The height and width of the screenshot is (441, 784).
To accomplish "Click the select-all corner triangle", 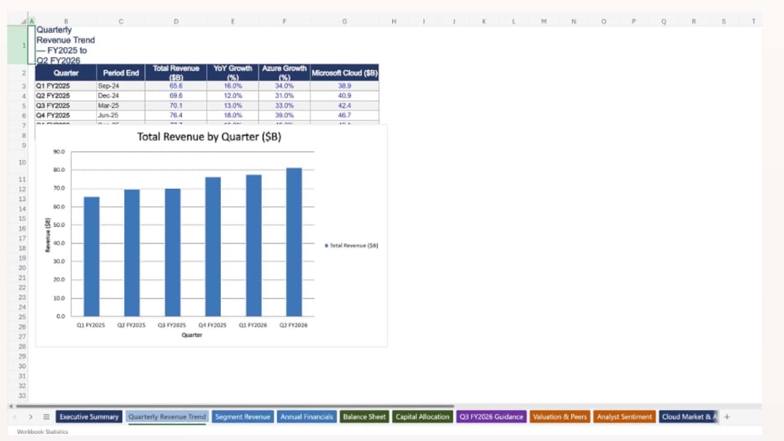I will point(25,22).
